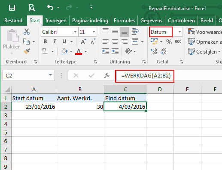Click the text Orientation icon

coord(128,51)
